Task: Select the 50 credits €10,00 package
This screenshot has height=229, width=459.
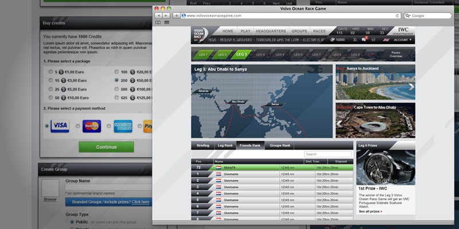Action: [50, 97]
